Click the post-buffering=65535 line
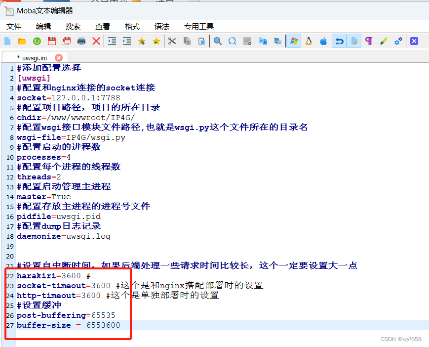Image resolution: width=429 pixels, height=347 pixels. 66,315
